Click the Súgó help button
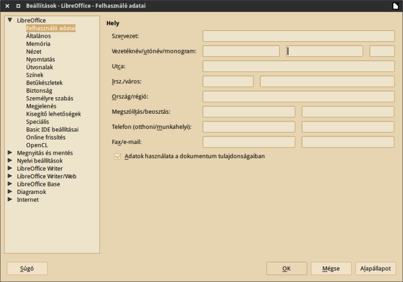The height and width of the screenshot is (282, 403). (x=27, y=268)
